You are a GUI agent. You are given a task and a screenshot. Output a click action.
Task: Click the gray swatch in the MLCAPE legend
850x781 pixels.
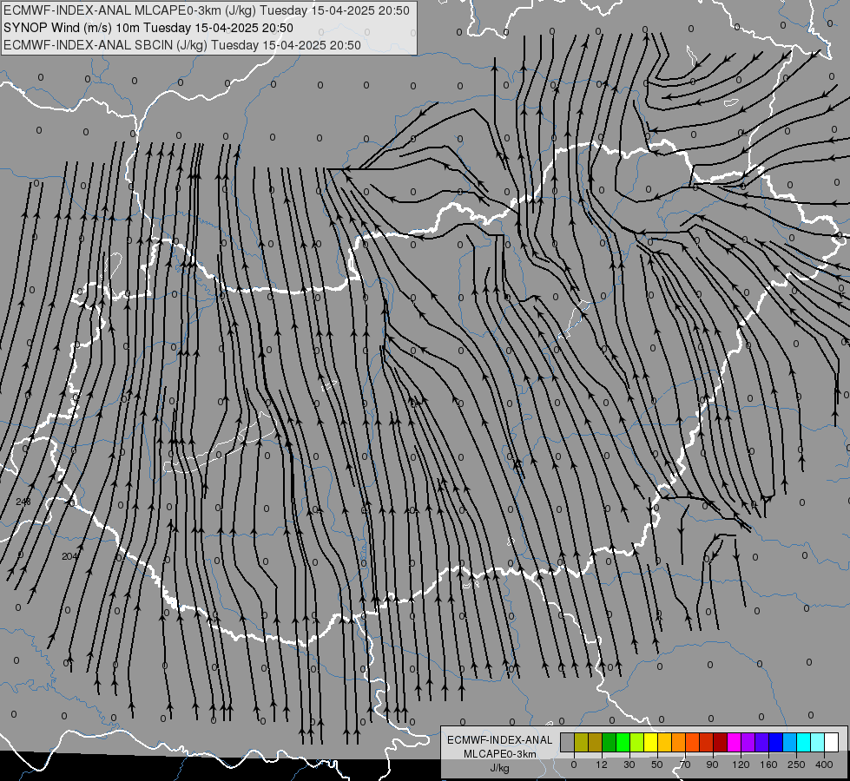568,742
